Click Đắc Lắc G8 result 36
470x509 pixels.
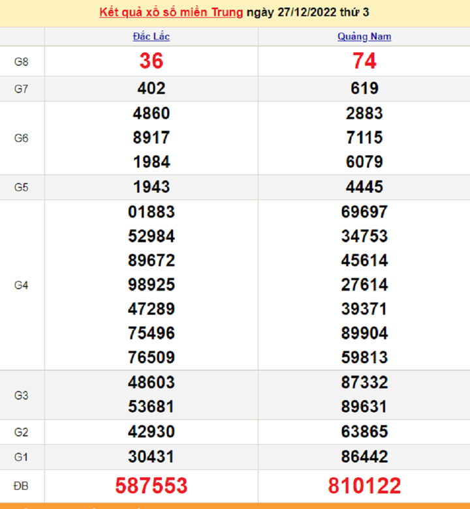[x=151, y=61]
